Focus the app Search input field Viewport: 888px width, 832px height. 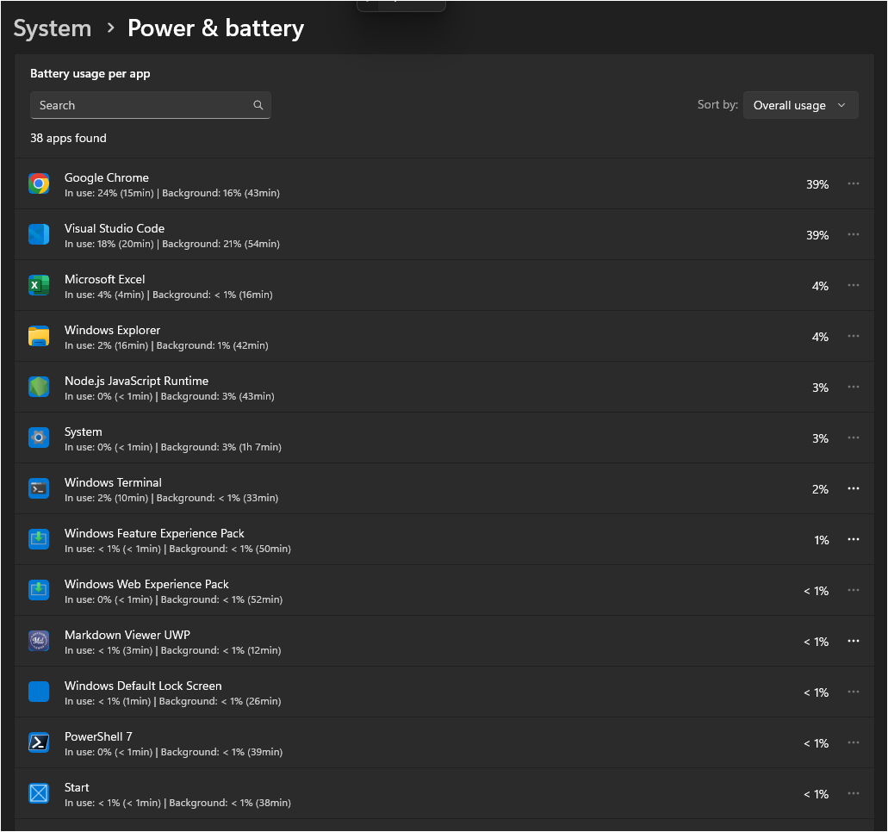(138, 105)
